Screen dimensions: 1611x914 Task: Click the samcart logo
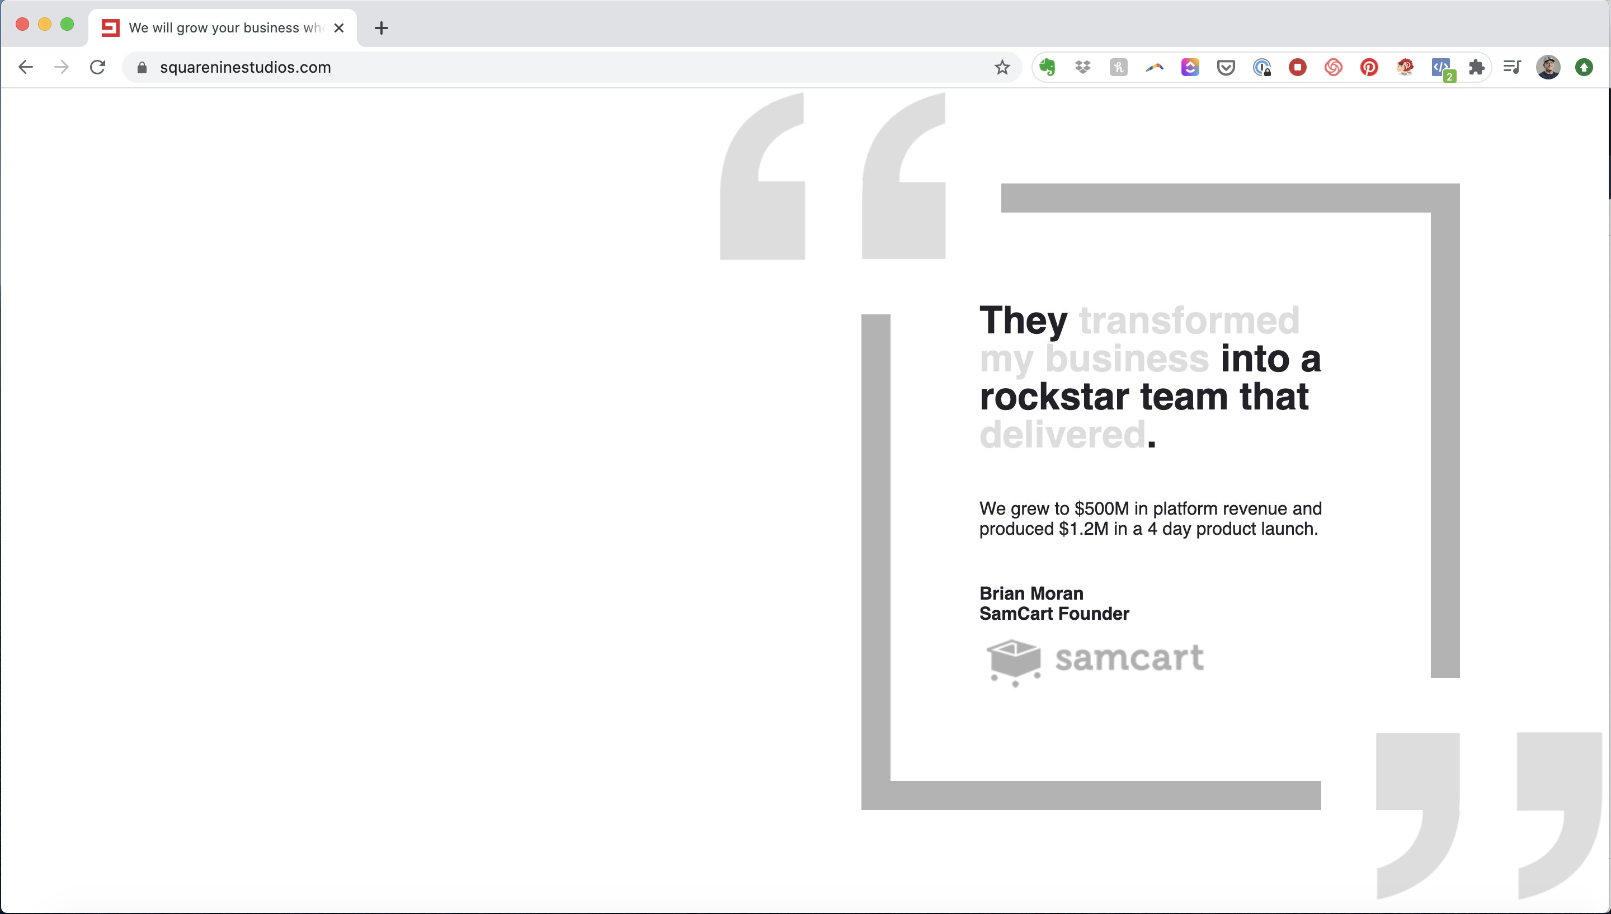pyautogui.click(x=1095, y=662)
